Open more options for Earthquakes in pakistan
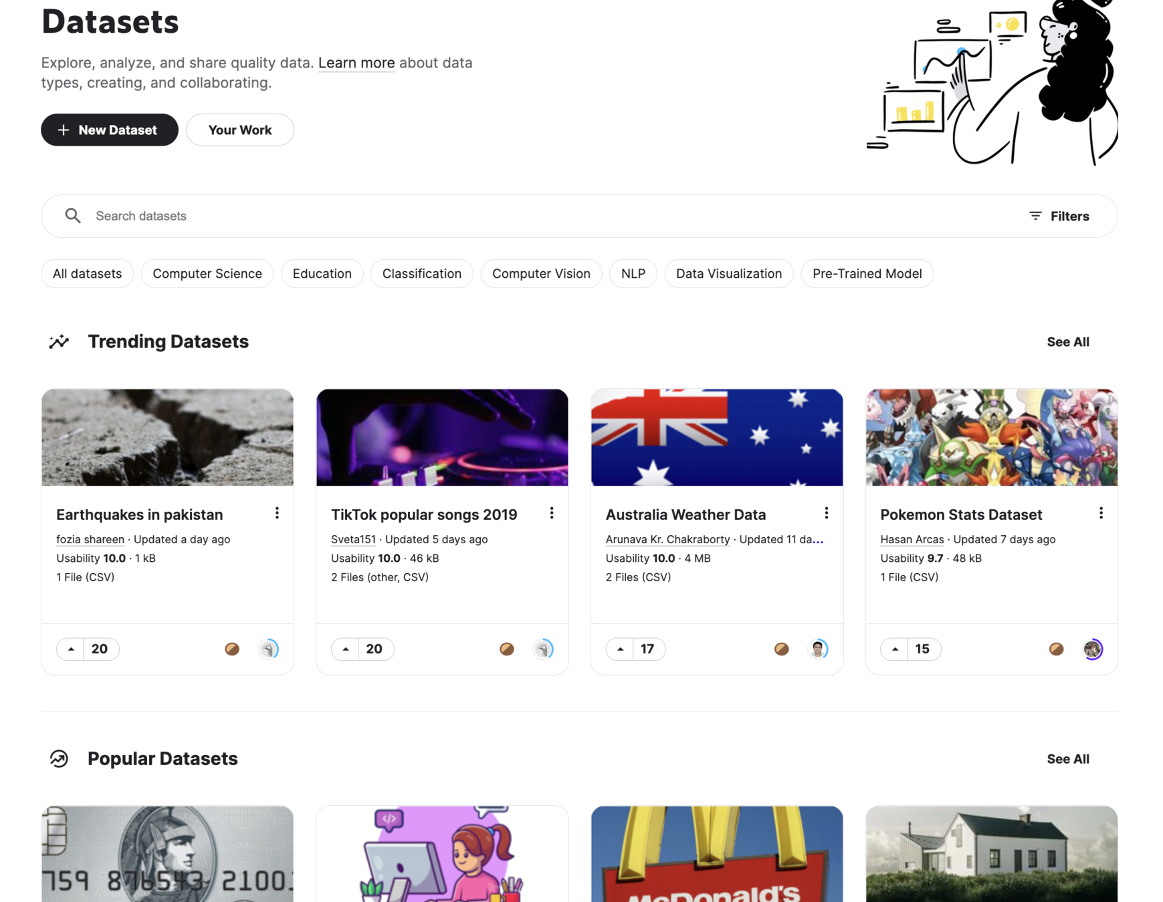The image size is (1163, 902). (x=277, y=513)
